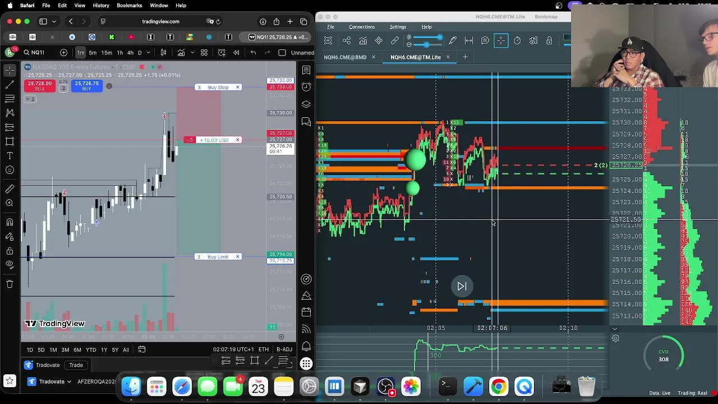
Task: Open the chat bubbles icon in right sidebar
Action: (x=306, y=122)
